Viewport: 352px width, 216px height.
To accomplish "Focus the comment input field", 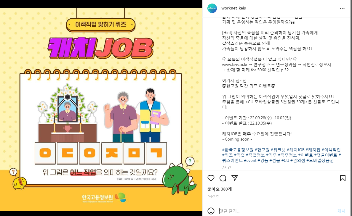I will pos(276,211).
